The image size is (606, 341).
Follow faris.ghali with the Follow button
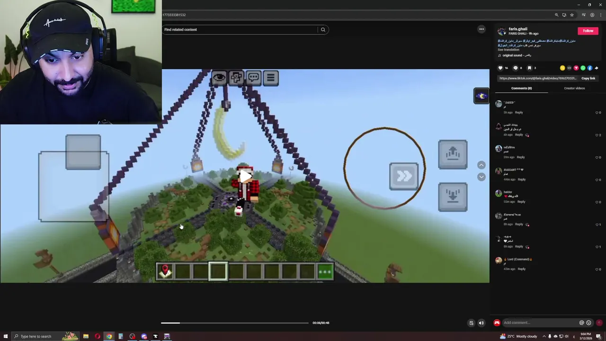588,31
